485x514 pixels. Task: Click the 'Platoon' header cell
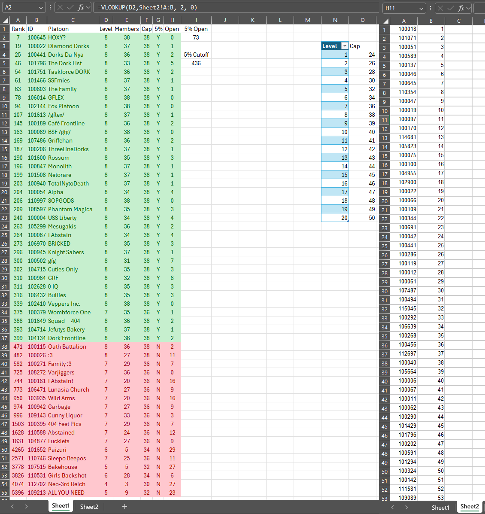click(73, 29)
